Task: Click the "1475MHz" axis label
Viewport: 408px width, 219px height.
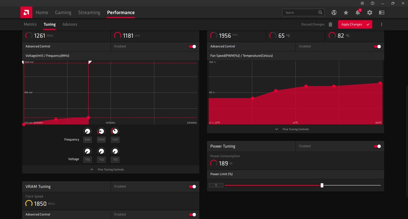Action: coord(111,123)
